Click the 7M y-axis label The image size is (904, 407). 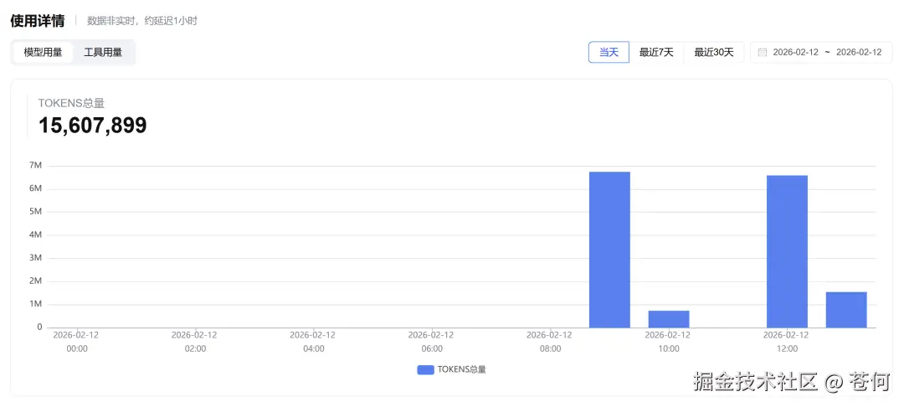[36, 166]
